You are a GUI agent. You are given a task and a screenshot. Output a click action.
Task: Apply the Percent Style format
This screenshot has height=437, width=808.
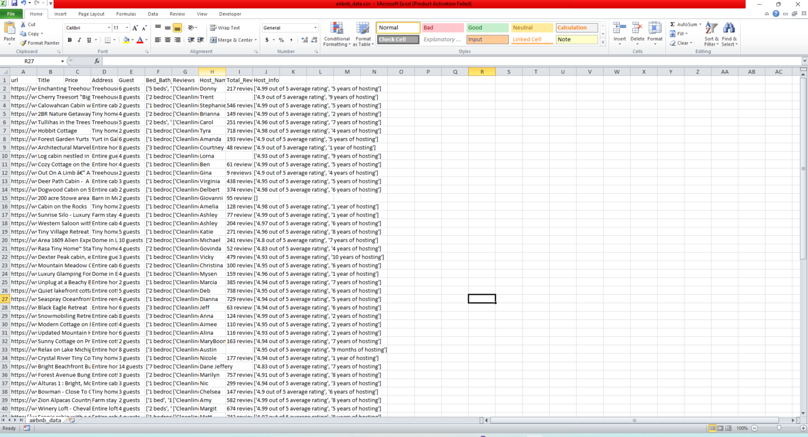[281, 39]
